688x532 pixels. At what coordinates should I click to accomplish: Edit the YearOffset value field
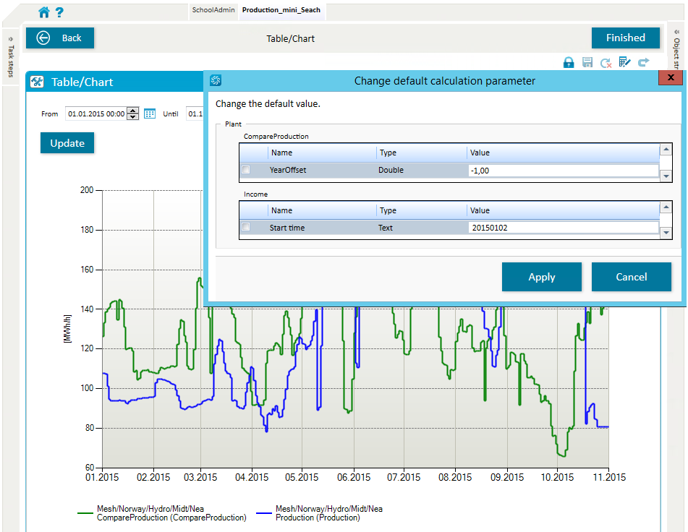coord(562,171)
